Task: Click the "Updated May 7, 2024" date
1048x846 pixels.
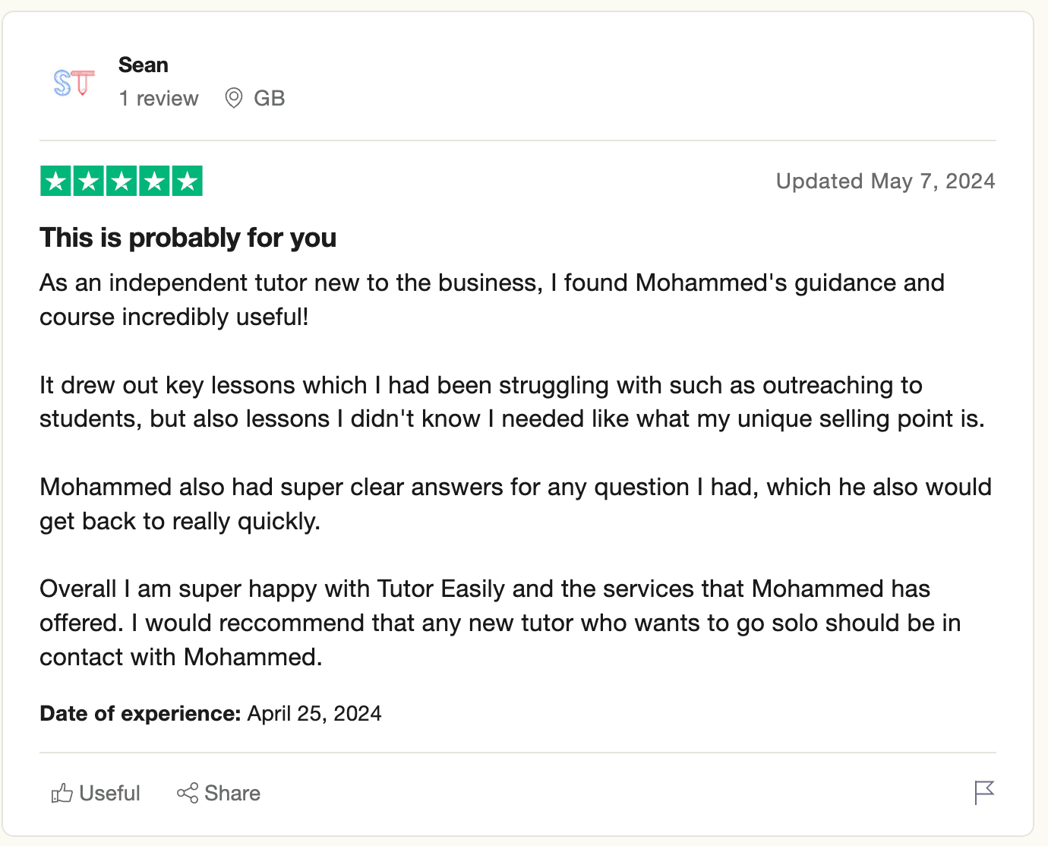Action: (885, 182)
